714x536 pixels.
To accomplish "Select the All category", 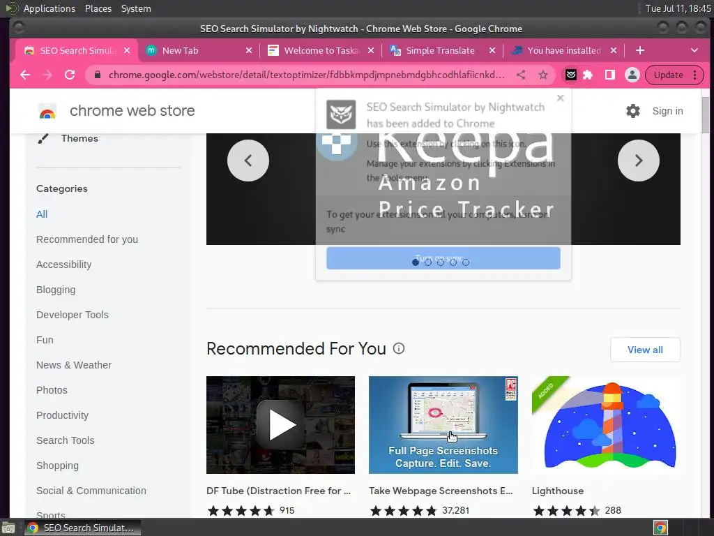I will [42, 214].
